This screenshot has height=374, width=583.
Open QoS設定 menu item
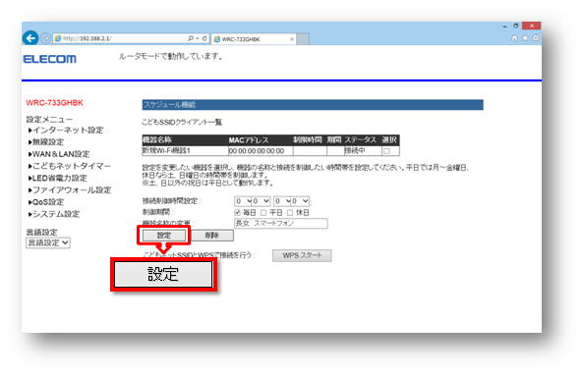[x=46, y=202]
